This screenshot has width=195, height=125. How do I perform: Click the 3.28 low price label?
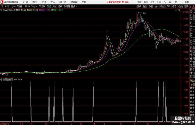6,75
